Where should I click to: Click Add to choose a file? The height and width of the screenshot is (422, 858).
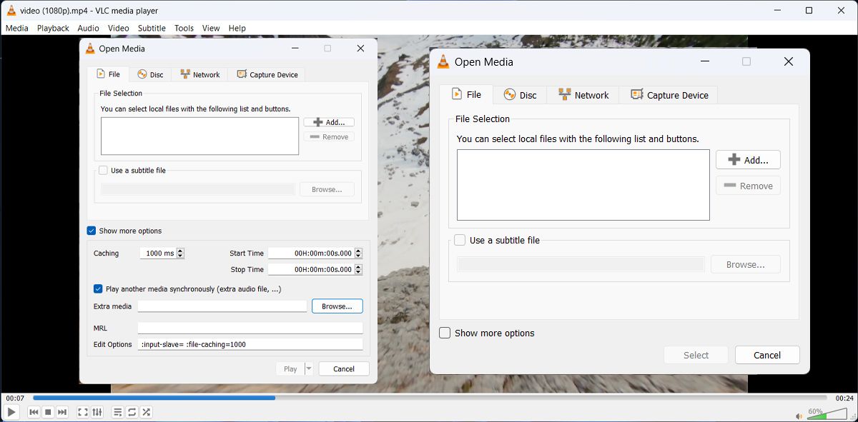748,159
